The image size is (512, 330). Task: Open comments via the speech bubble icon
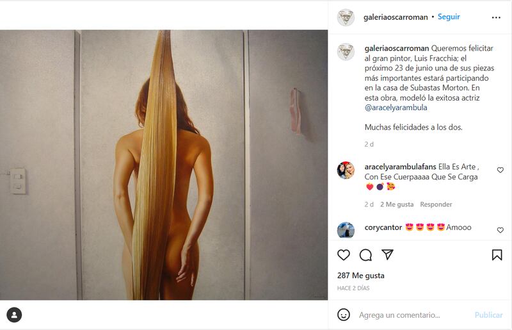[365, 255]
